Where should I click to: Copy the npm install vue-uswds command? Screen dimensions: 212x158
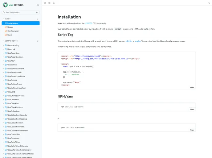pos(192,109)
